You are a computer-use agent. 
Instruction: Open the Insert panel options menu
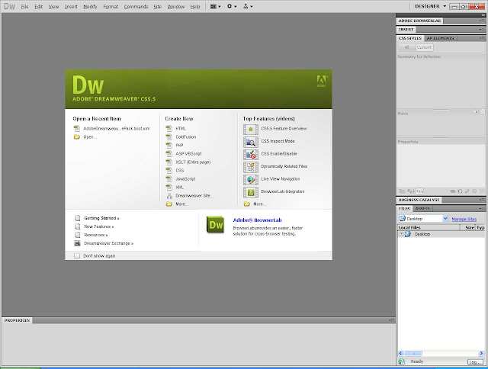pyautogui.click(x=480, y=30)
